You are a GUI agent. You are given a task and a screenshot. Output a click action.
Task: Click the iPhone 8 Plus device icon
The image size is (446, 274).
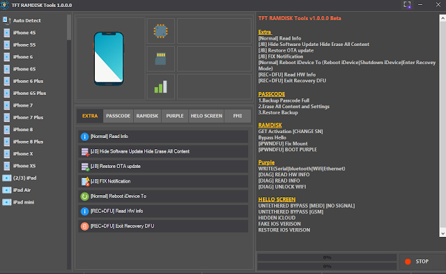point(6,142)
